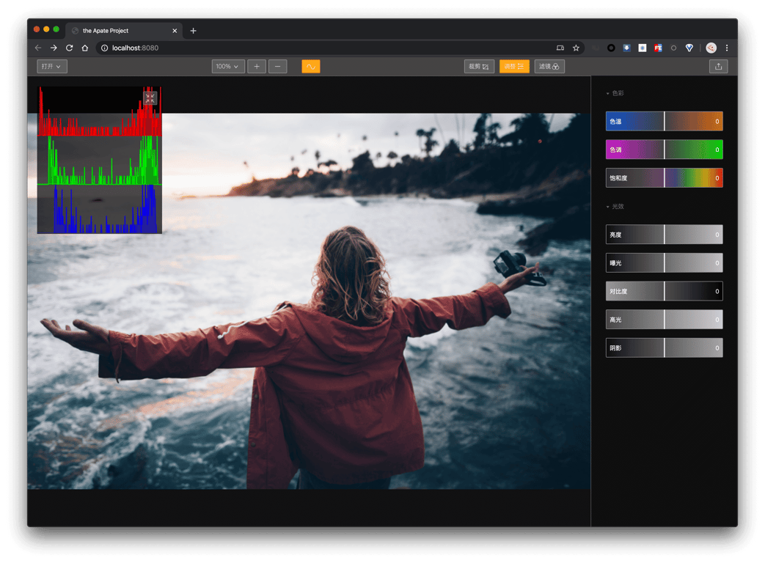Click the zoom out minus button
Viewport: 765px width, 563px height.
pyautogui.click(x=277, y=67)
